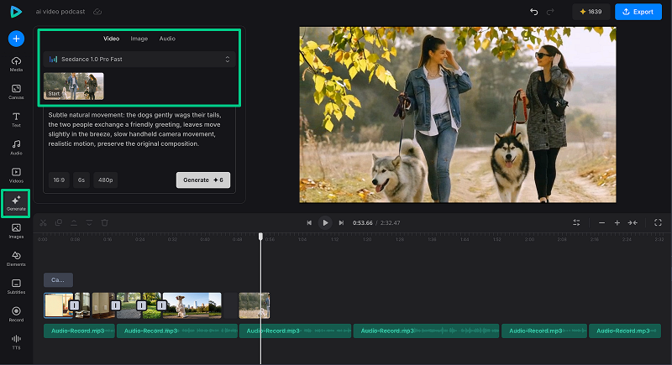Open the Videos library panel
Viewport: 672px width, 365px height.
[16, 175]
